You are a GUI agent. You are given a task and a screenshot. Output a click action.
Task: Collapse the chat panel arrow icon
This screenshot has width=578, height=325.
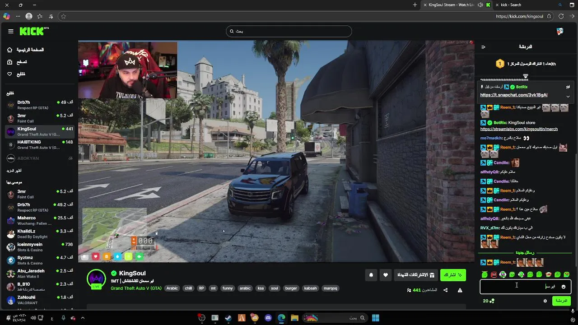[x=483, y=47]
